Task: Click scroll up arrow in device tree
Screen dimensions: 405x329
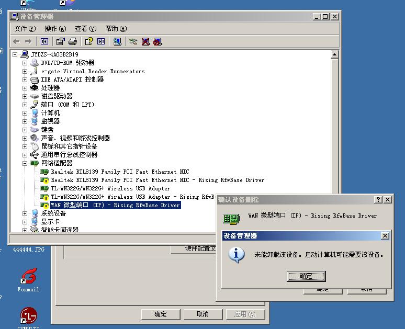Action: (334, 54)
